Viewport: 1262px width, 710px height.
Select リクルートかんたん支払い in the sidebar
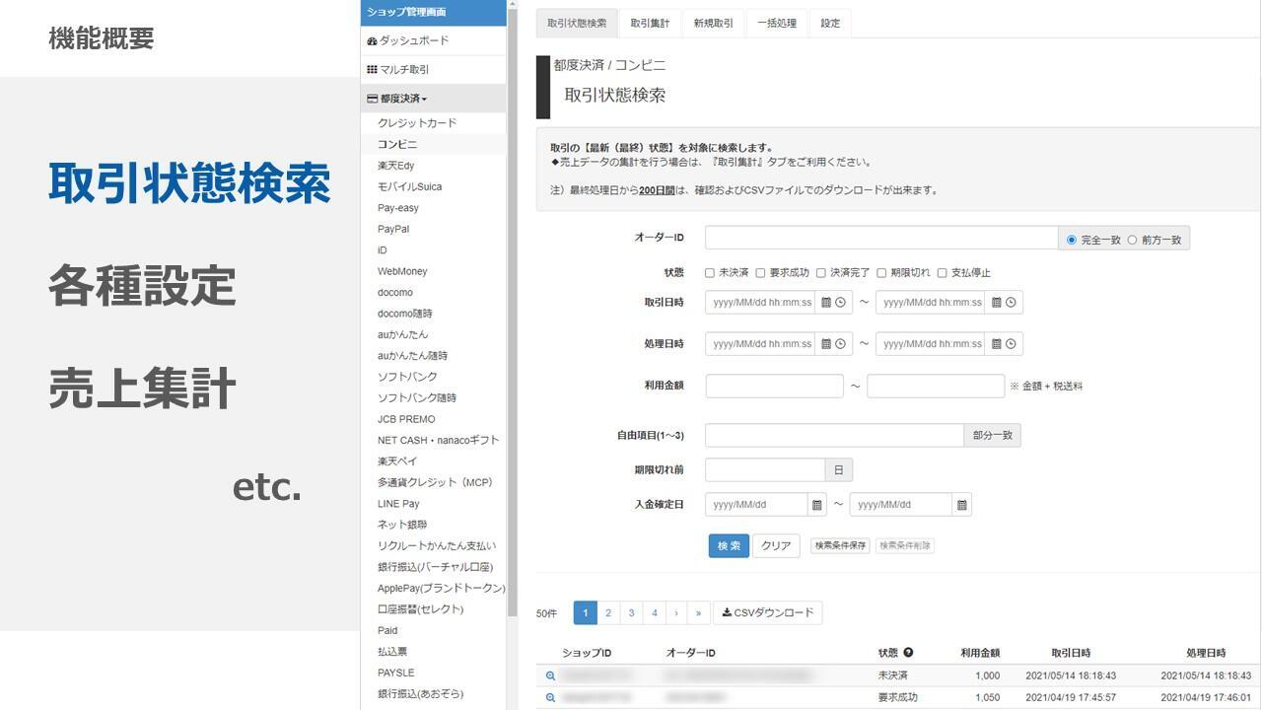437,546
